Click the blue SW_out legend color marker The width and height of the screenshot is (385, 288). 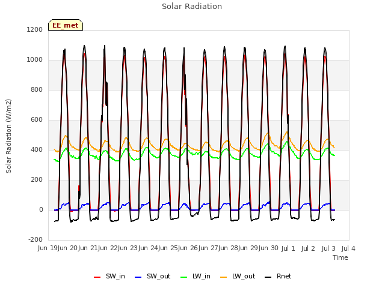click(138, 277)
